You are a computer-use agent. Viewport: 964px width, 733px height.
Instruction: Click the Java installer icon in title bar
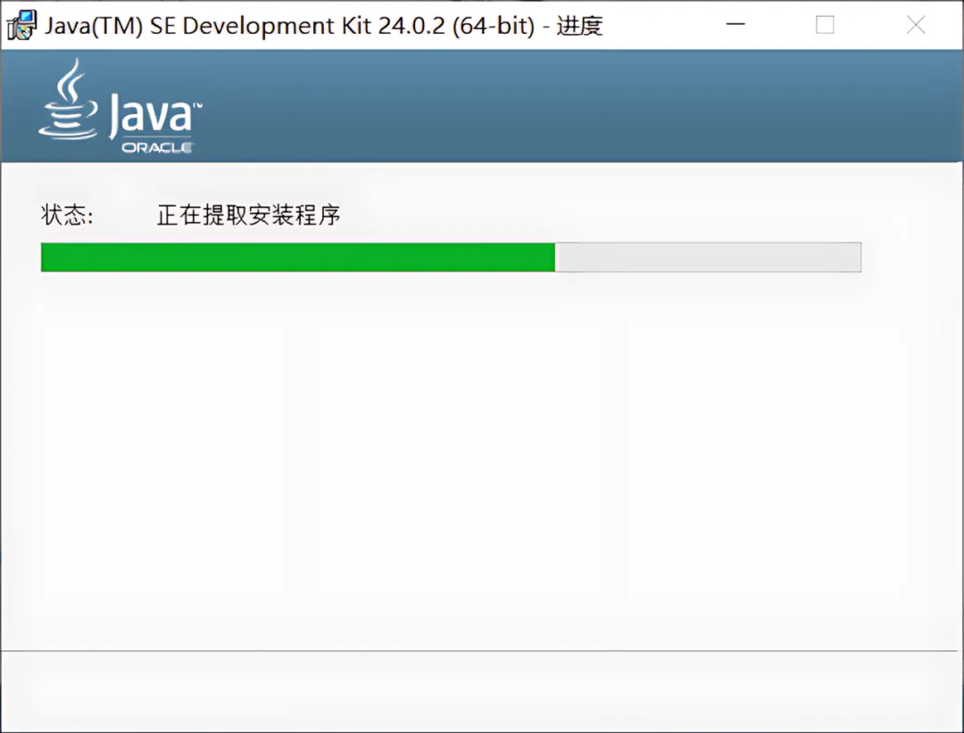coord(21,25)
